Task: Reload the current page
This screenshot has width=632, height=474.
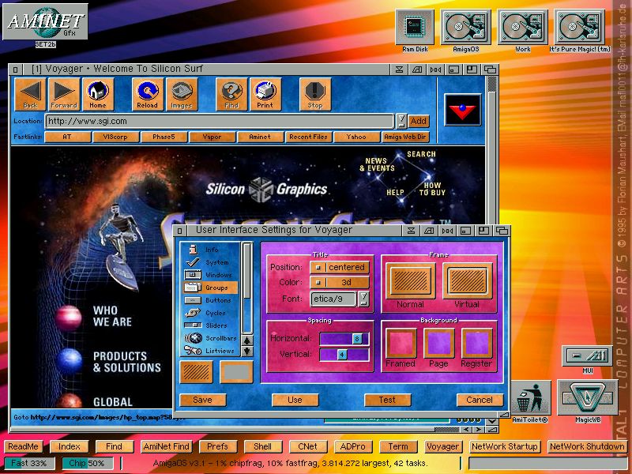Action: [147, 94]
